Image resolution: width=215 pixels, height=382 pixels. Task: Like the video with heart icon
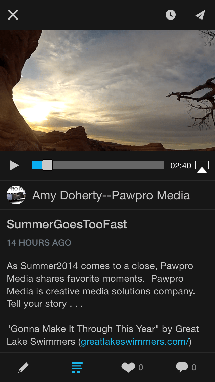128,368
